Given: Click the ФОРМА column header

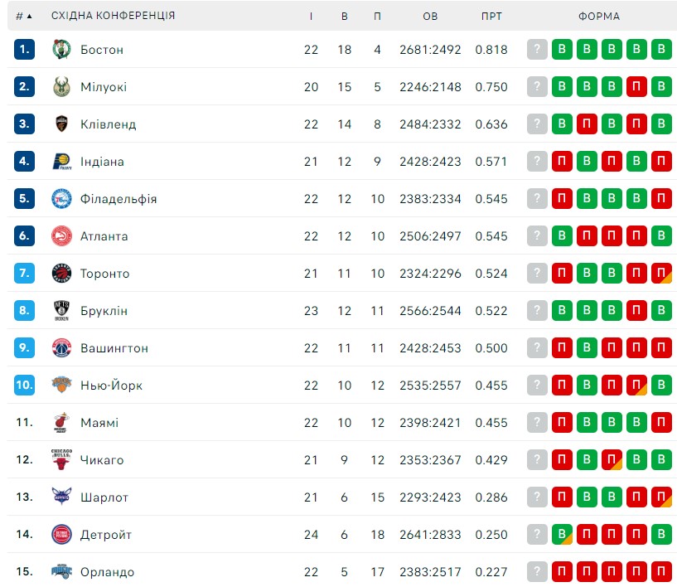Looking at the screenshot, I should click(599, 17).
